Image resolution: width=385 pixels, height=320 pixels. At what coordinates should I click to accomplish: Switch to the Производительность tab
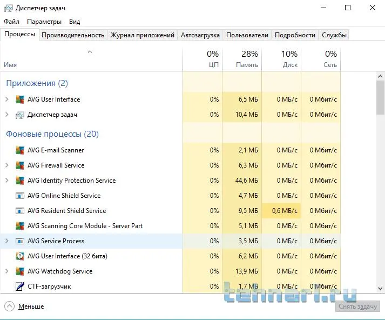click(x=73, y=35)
